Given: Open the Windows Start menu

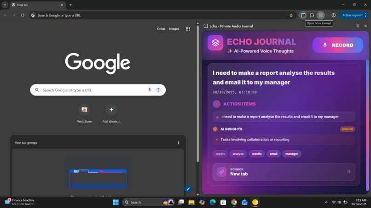Looking at the screenshot, I should 116,202.
